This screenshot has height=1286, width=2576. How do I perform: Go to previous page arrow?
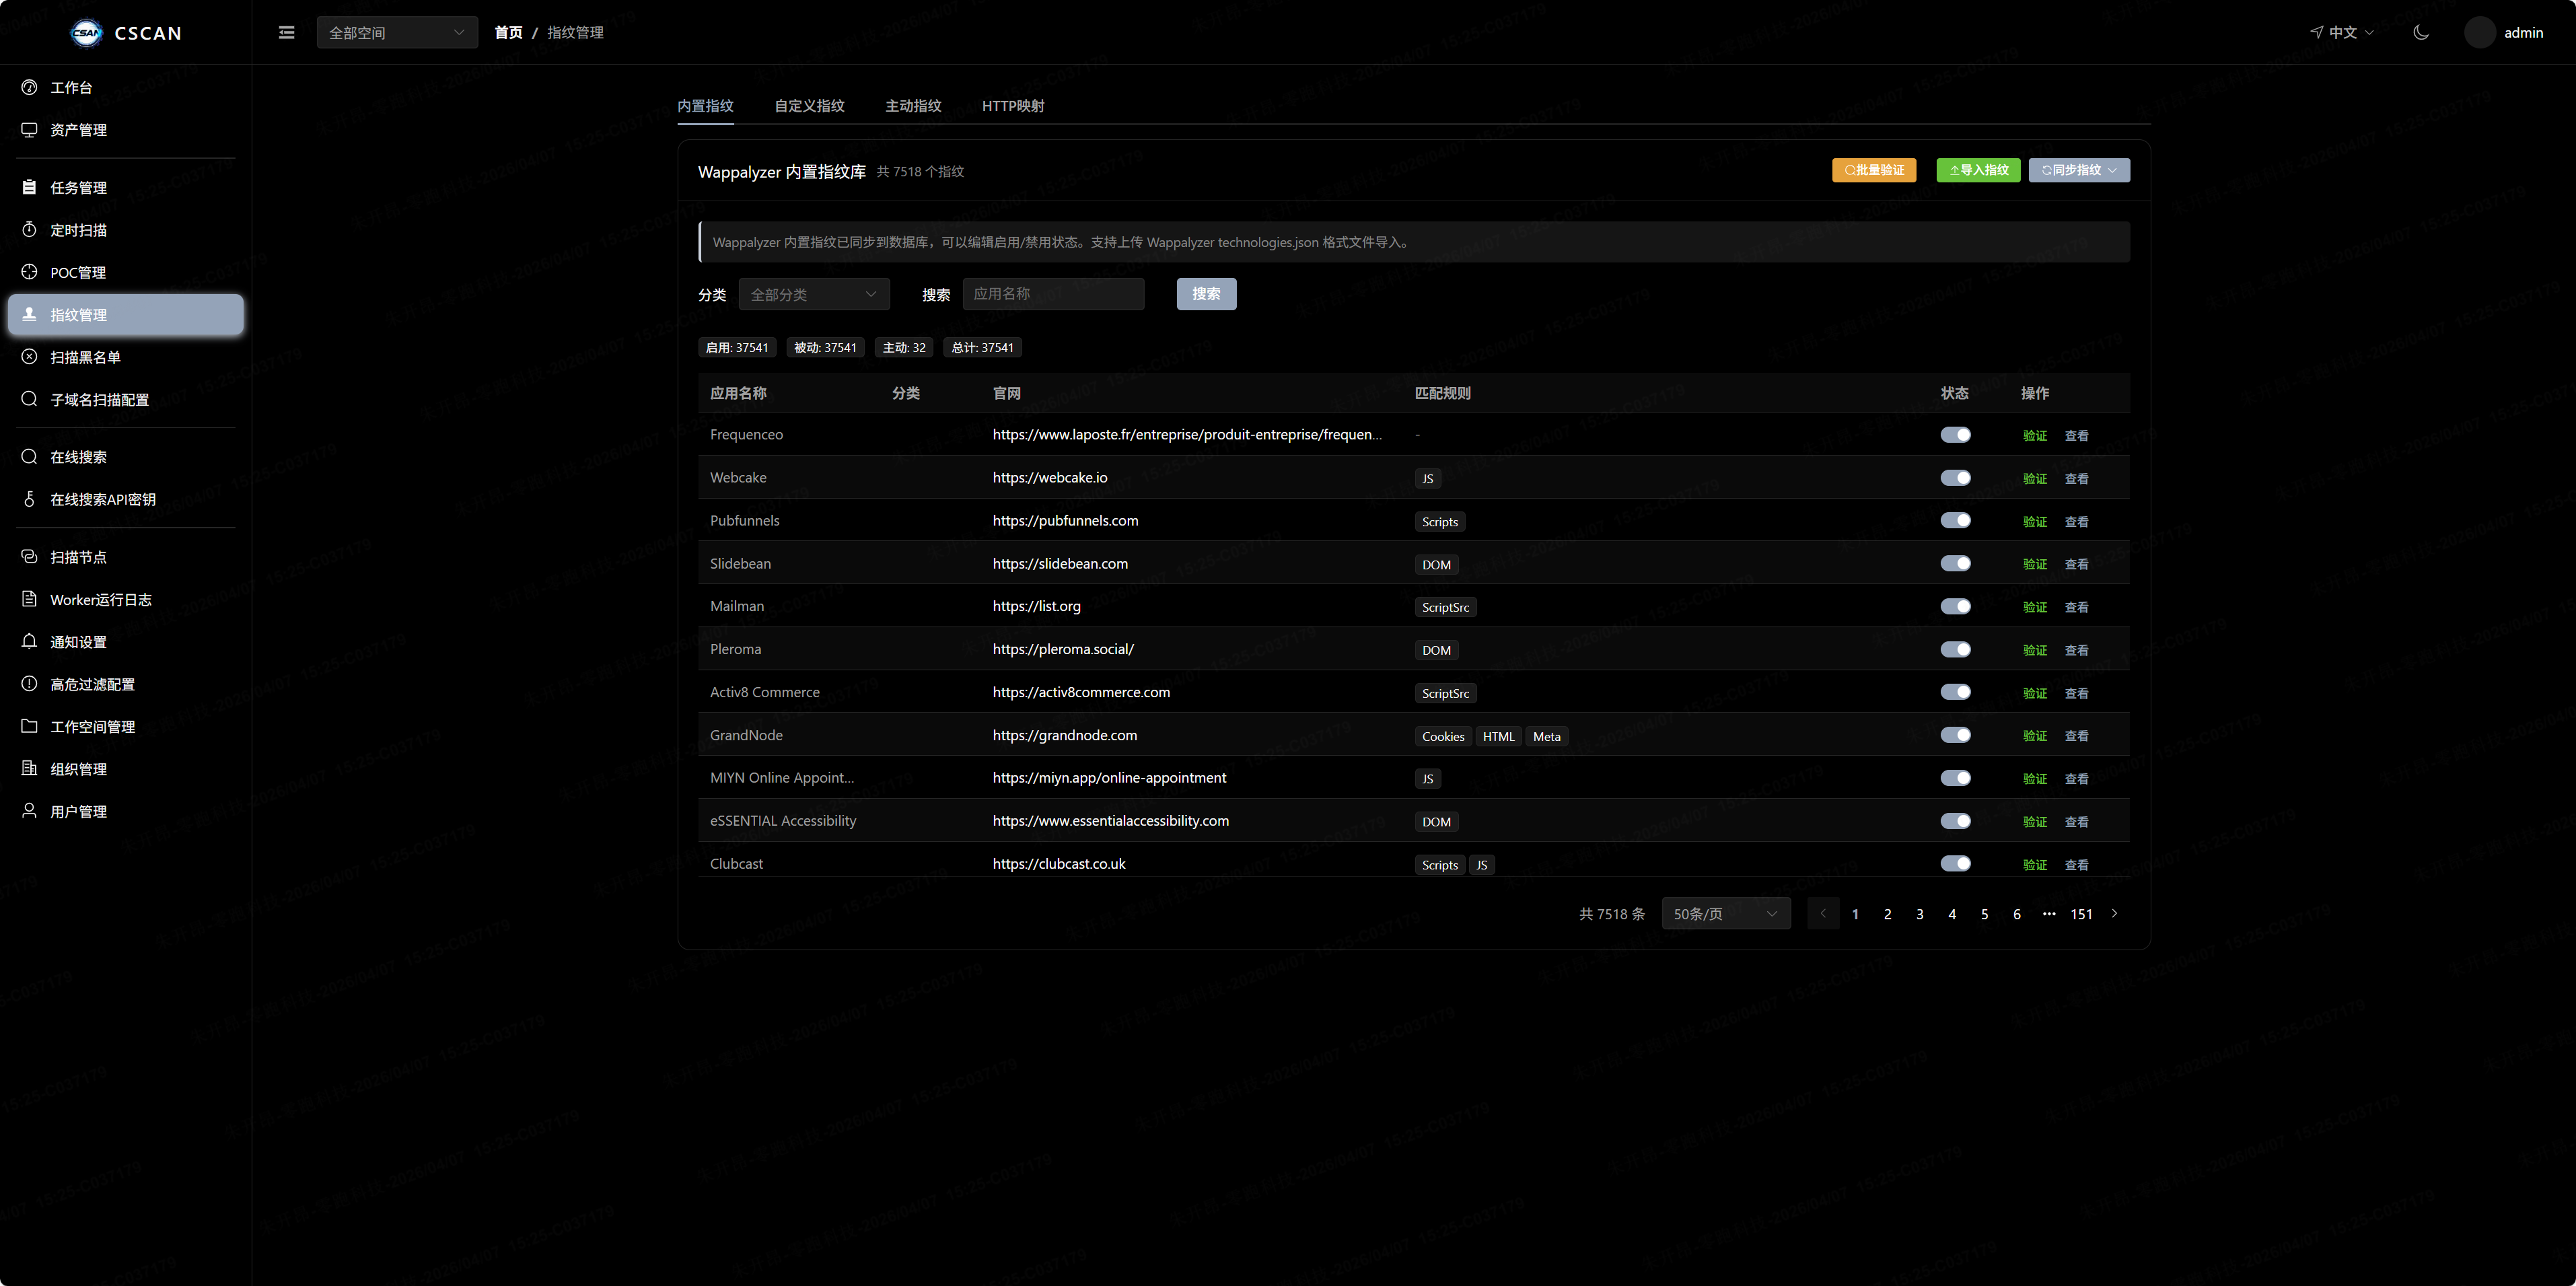1823,914
